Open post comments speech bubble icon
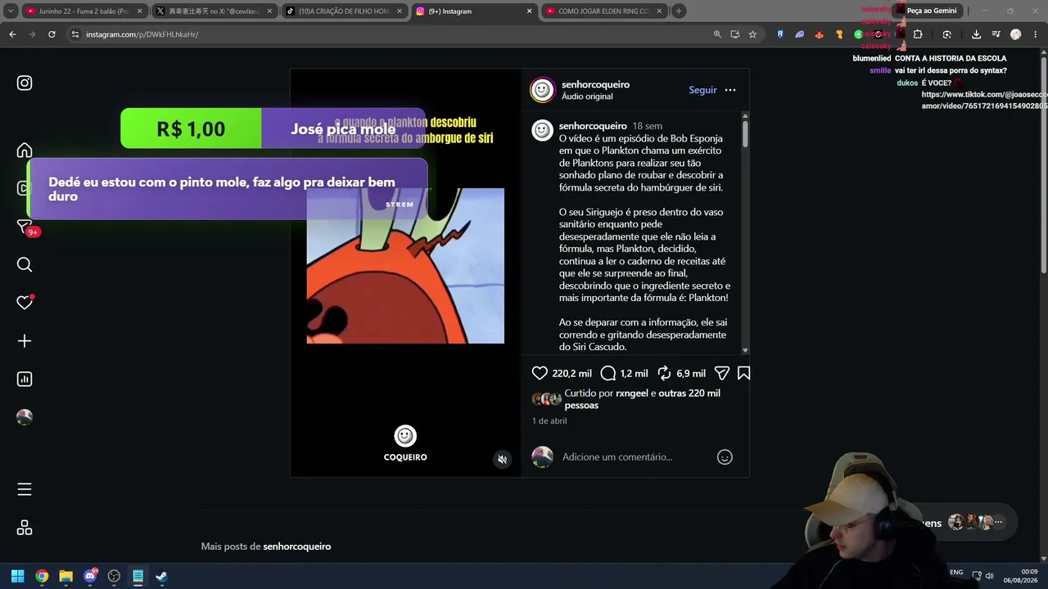This screenshot has height=589, width=1048. coord(608,373)
